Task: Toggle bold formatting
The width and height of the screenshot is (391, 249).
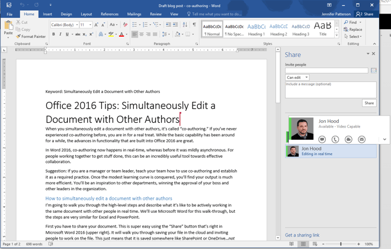Action: pos(53,34)
